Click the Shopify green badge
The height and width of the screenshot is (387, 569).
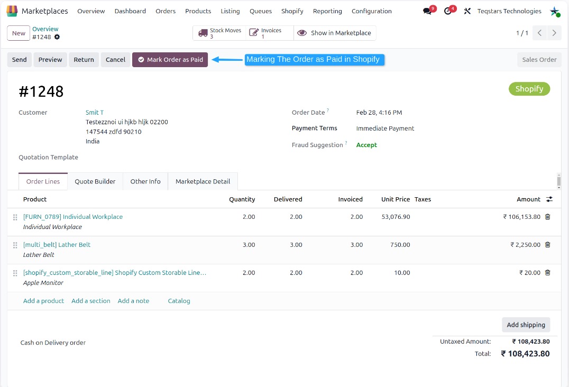click(x=529, y=89)
